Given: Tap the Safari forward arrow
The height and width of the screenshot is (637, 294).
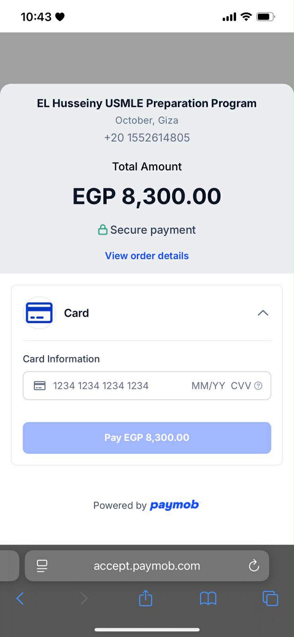Looking at the screenshot, I should [x=84, y=598].
